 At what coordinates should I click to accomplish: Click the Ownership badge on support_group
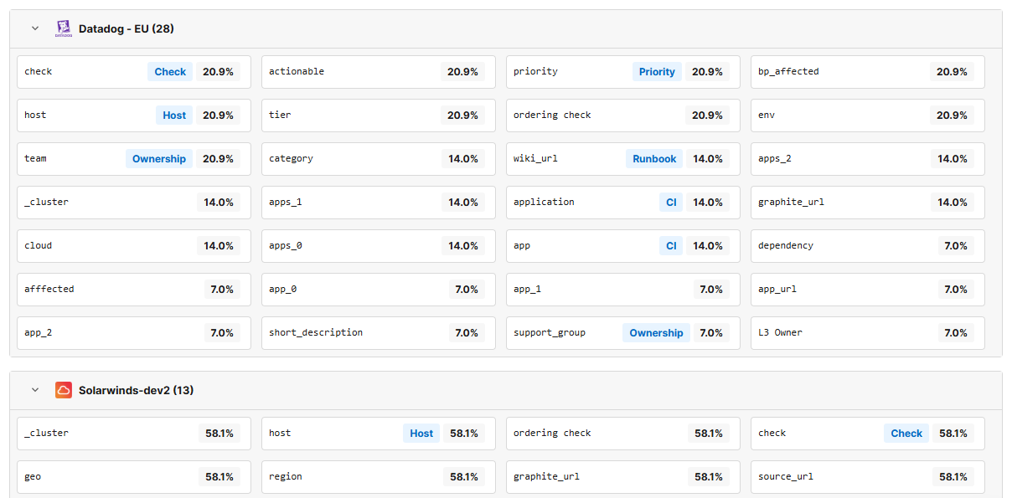pos(656,332)
